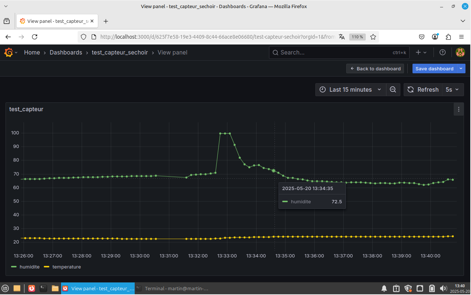Screen dimensions: 471x295
Task: Expand the Save dashboard options arrow
Action: click(461, 69)
